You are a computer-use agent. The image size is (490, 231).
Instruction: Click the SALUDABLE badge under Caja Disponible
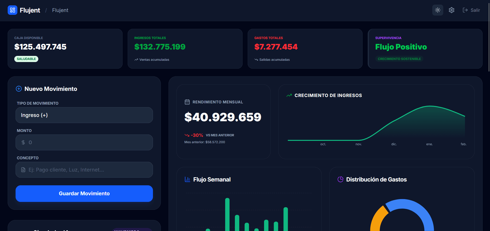click(26, 59)
